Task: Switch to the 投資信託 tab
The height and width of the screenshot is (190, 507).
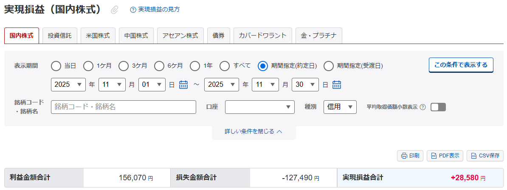Action: 60,36
